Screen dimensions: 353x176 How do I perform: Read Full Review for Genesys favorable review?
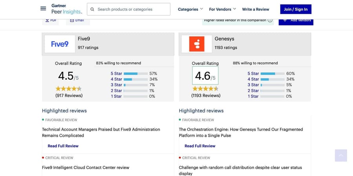coord(200,146)
